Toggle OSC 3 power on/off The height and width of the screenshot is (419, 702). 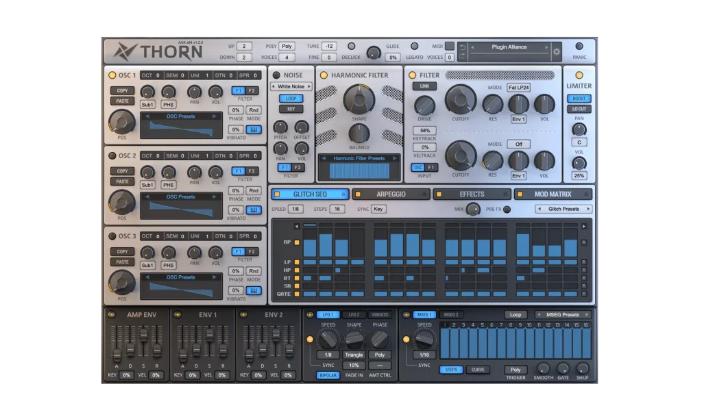(x=112, y=236)
